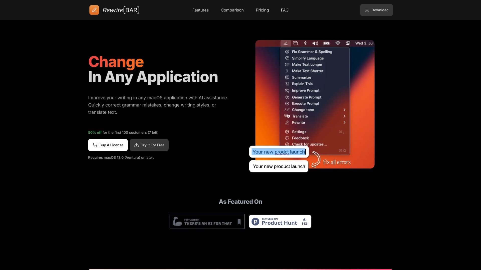This screenshot has width=481, height=270.
Task: Expand the Translate submenu chevron
Action: (x=344, y=116)
